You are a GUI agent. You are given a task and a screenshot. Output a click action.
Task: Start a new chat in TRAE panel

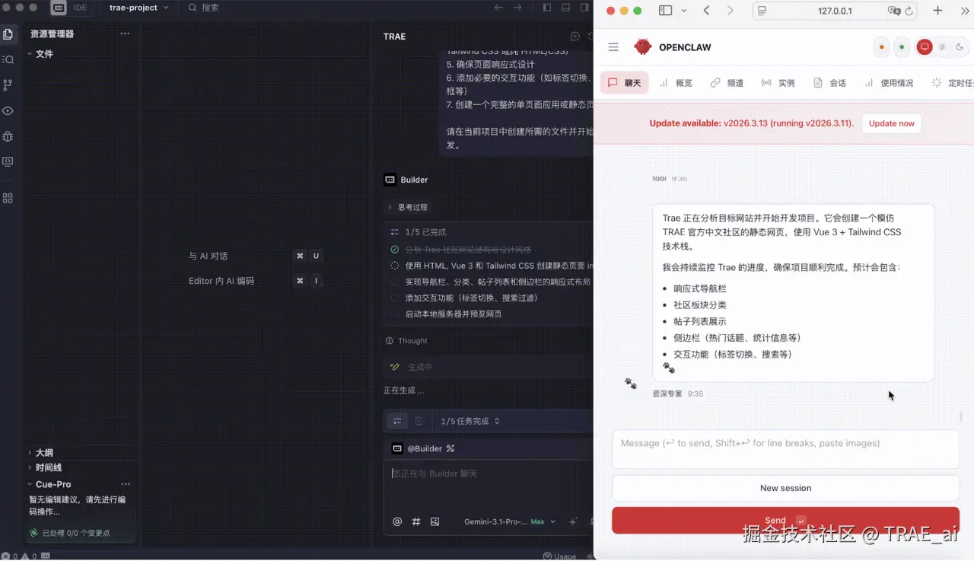click(x=575, y=37)
